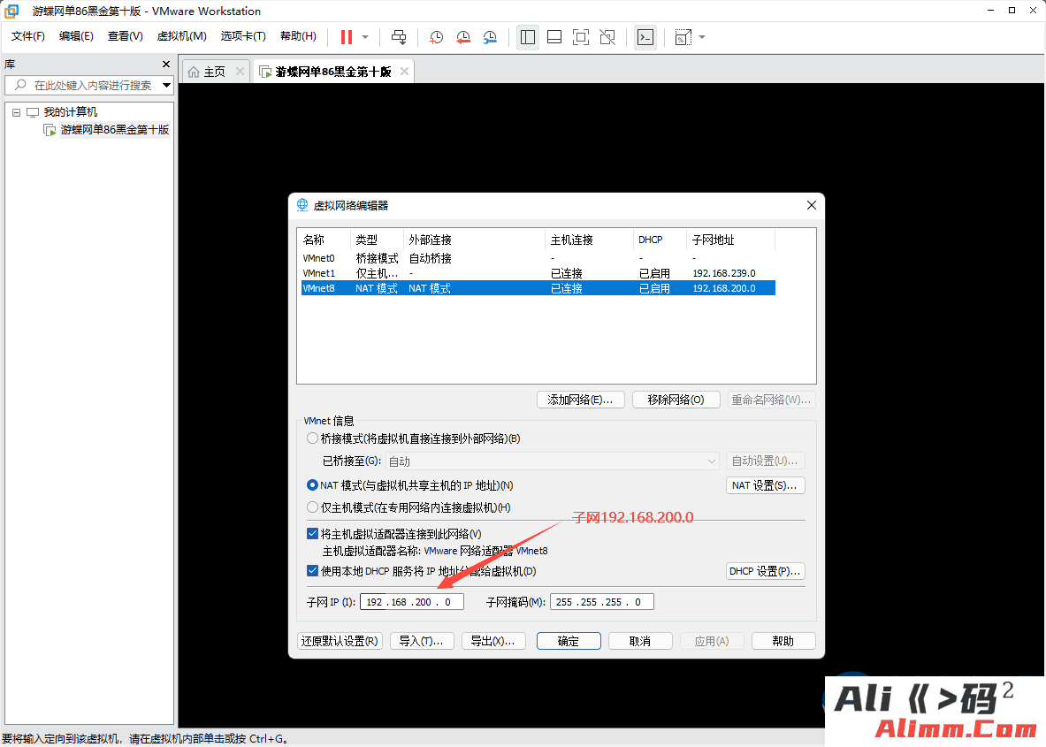This screenshot has height=747, width=1046.
Task: Click the 取消 button
Action: click(x=640, y=641)
